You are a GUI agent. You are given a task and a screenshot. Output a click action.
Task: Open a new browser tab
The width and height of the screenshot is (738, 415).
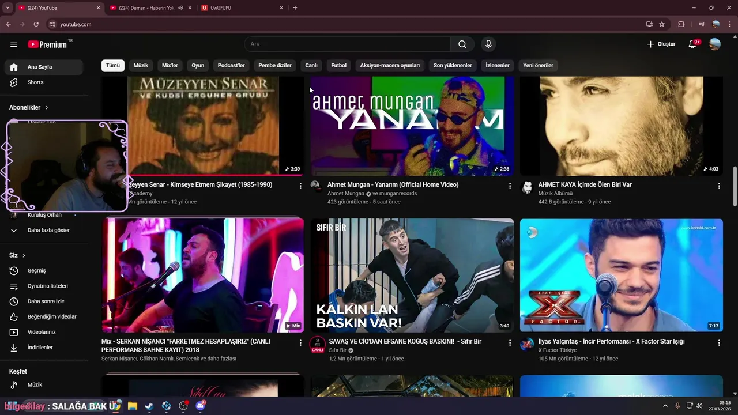tap(295, 8)
